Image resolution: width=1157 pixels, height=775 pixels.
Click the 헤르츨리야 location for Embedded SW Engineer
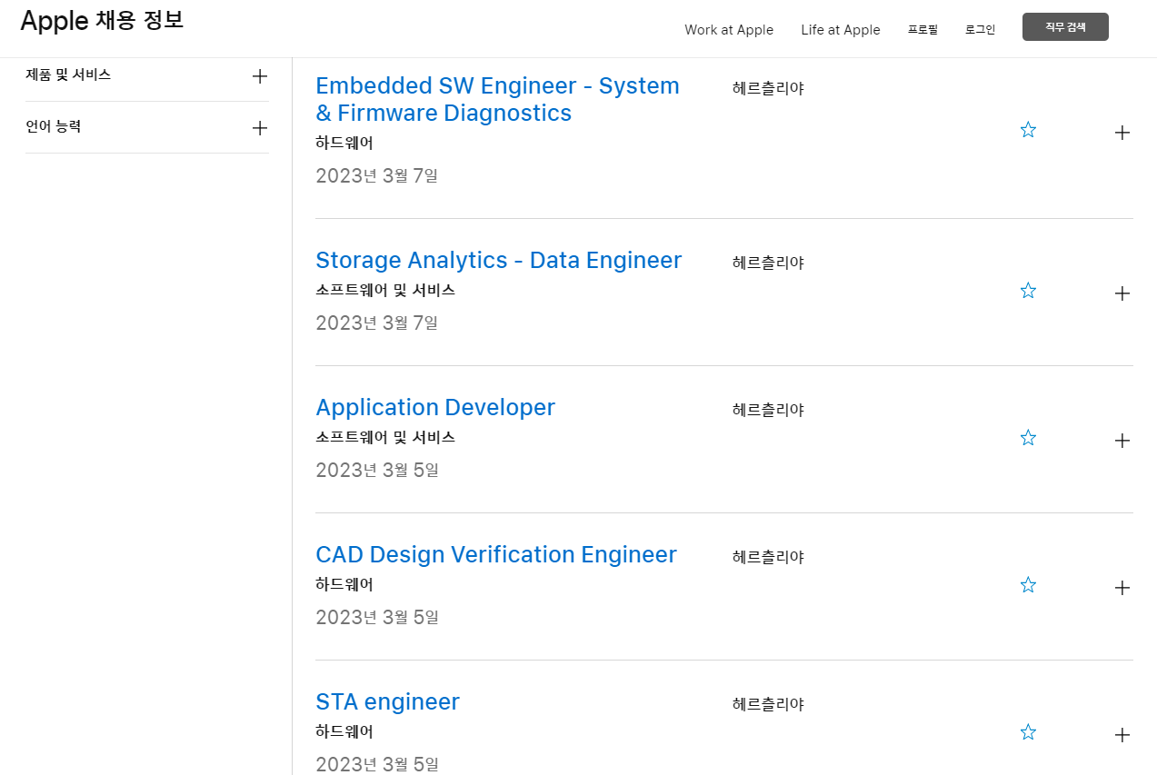[x=769, y=88]
